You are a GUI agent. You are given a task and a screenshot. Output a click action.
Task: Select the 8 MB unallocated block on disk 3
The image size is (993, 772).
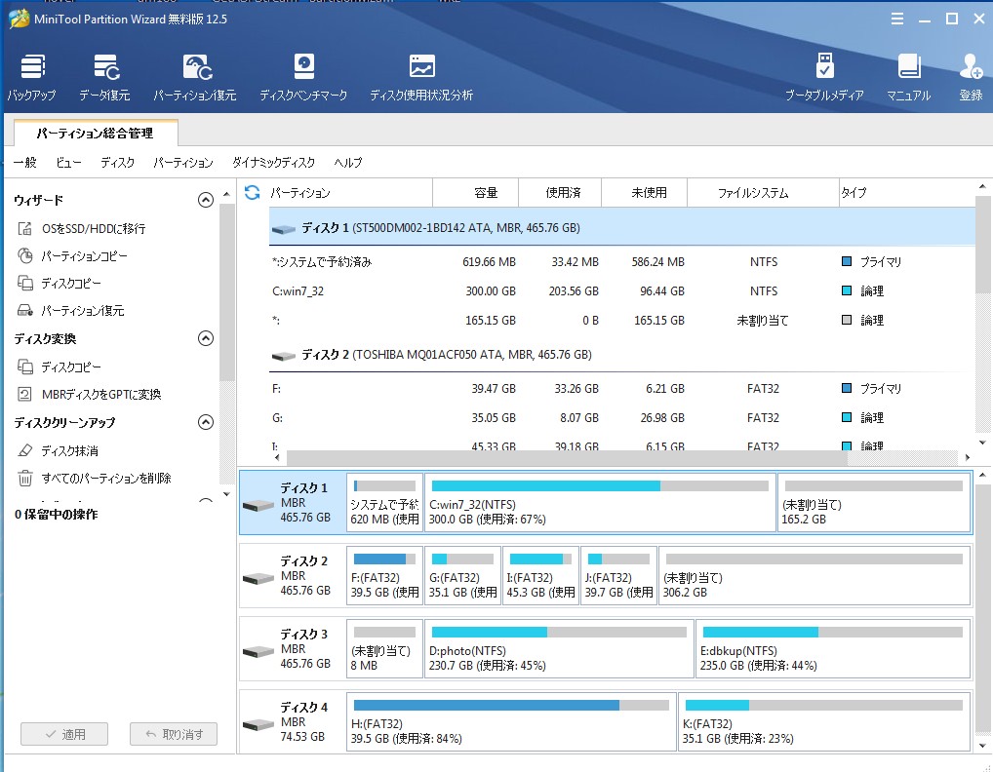coord(384,648)
